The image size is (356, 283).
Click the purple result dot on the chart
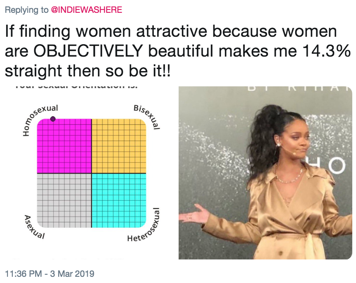point(53,119)
